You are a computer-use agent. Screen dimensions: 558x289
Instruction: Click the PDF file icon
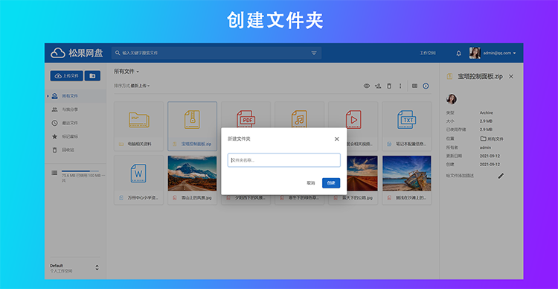[x=246, y=119]
